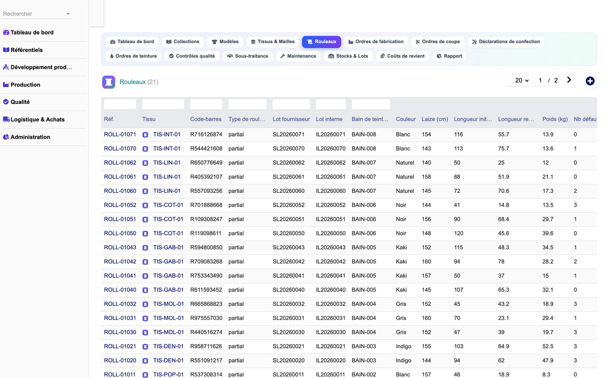Click the Administration pie icon in sidebar
This screenshot has width=610, height=378.
pyautogui.click(x=6, y=137)
